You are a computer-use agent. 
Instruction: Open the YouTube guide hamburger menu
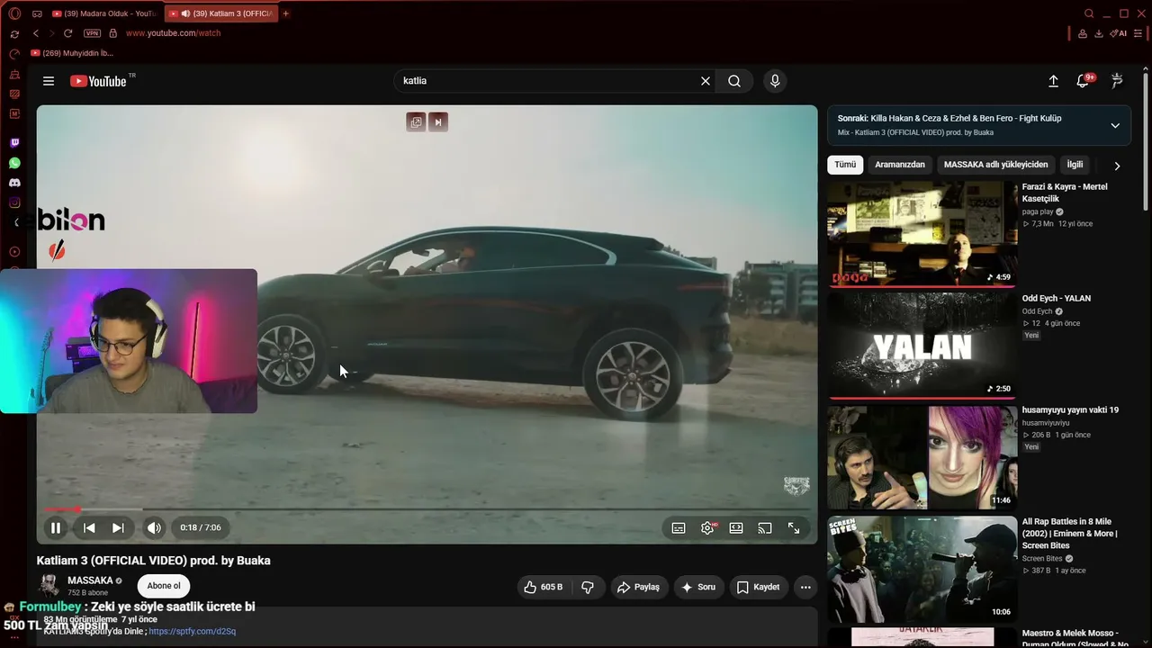tap(49, 81)
